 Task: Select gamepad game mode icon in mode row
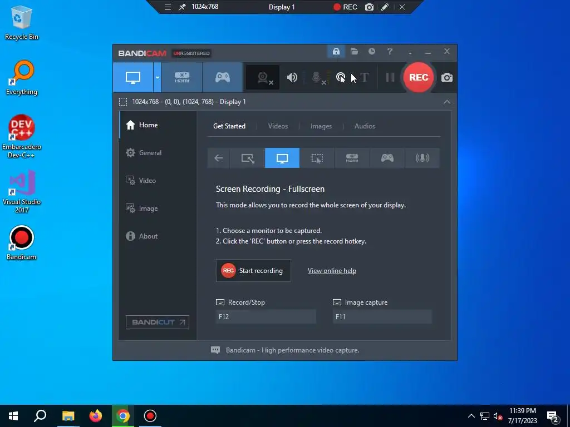pos(387,158)
